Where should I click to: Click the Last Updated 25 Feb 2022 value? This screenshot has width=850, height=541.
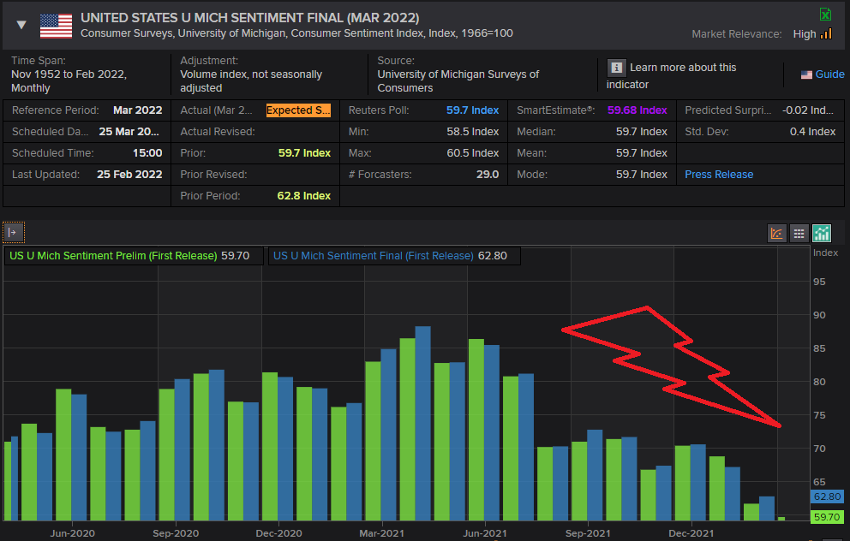tap(129, 175)
